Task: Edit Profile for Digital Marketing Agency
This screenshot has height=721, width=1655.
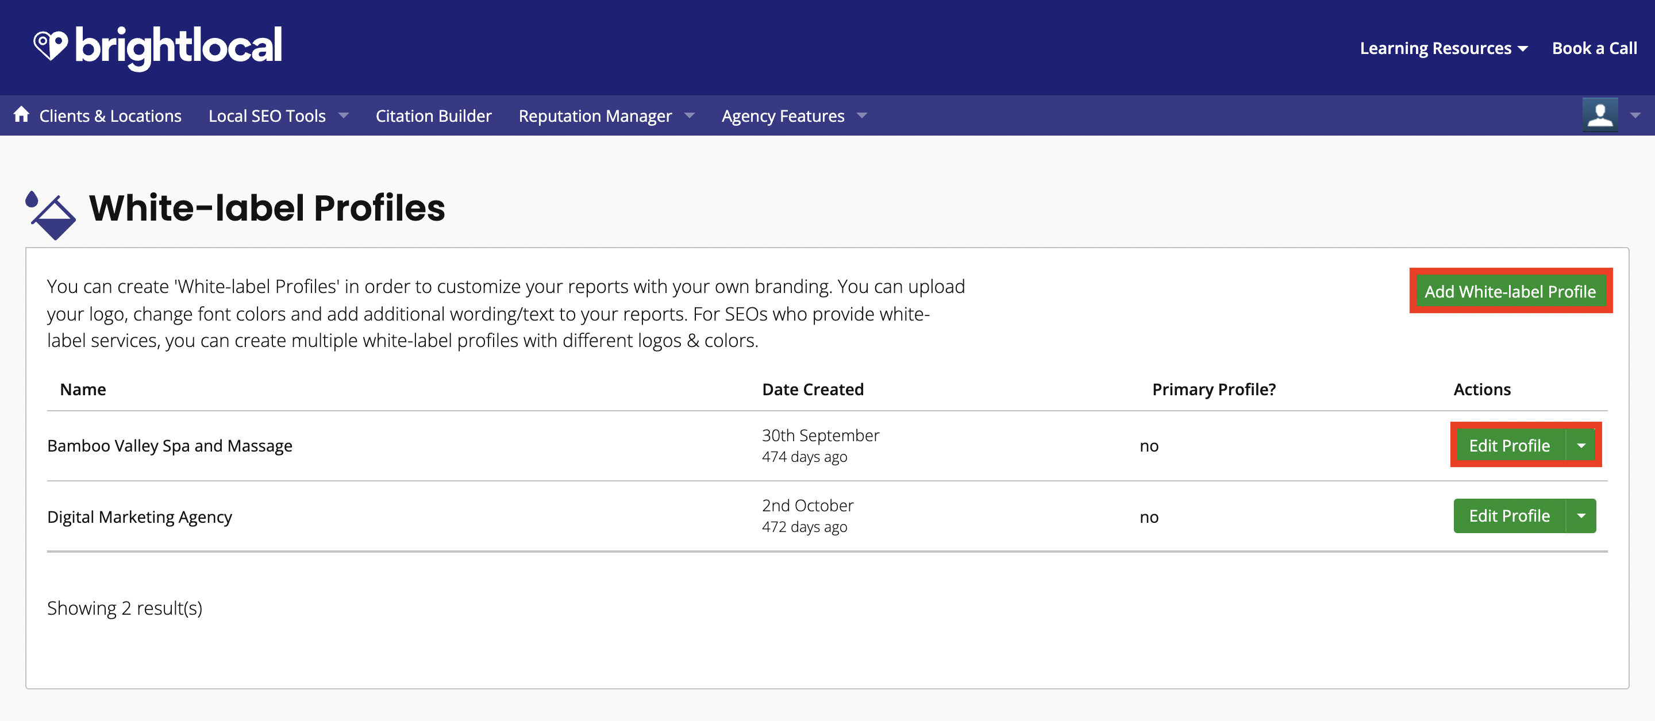Action: pyautogui.click(x=1509, y=515)
